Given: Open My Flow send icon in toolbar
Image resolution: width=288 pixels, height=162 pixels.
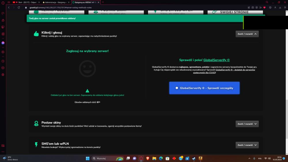Looking at the screenshot, I should point(260,7).
